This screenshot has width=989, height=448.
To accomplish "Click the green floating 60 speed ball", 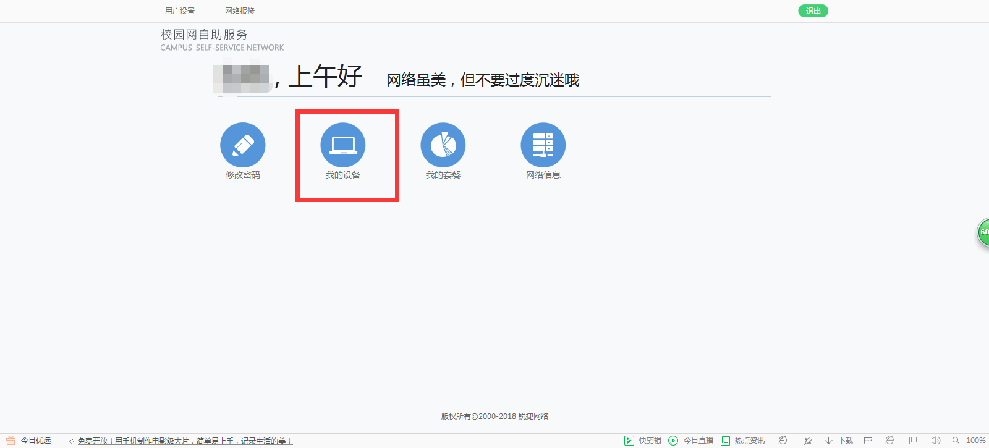I will 983,232.
